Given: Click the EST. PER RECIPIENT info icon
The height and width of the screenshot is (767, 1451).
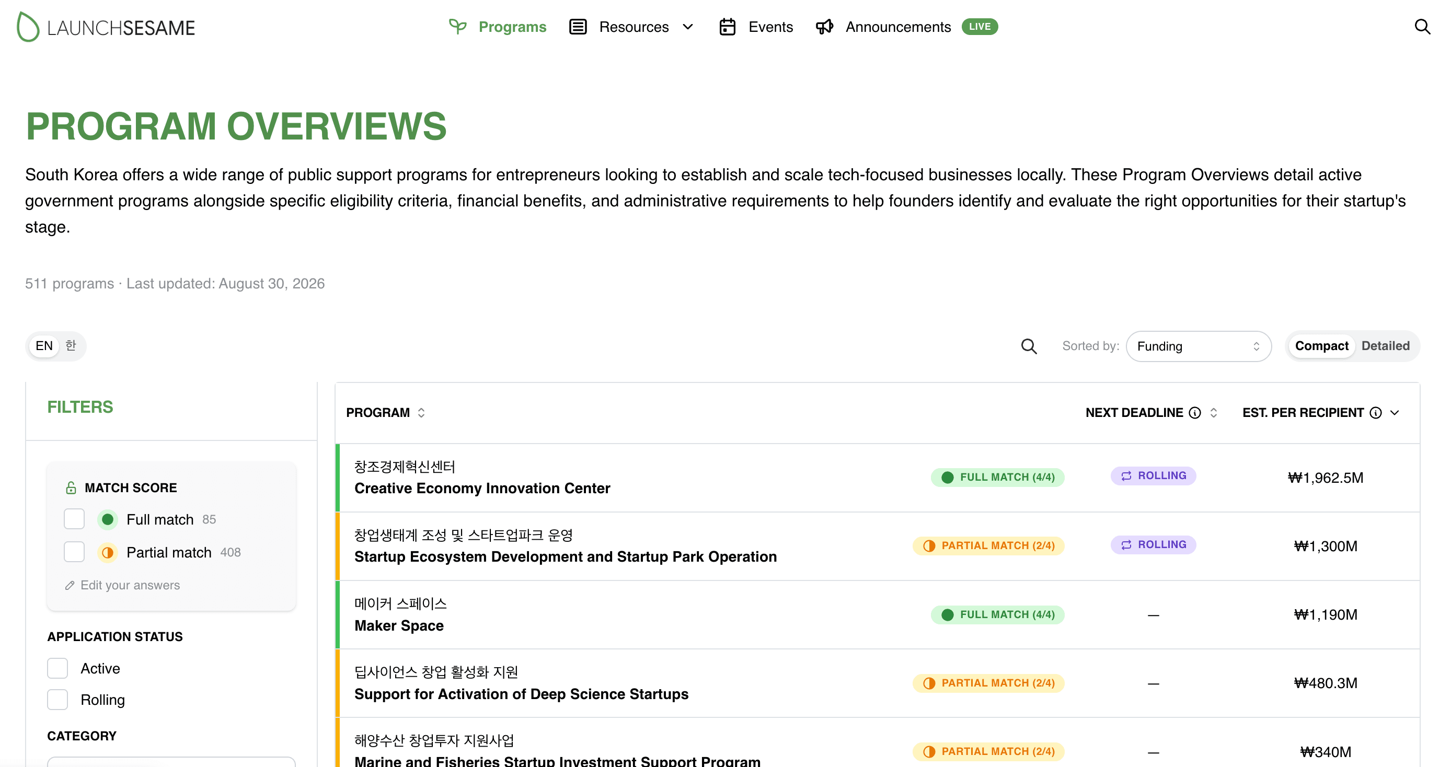Looking at the screenshot, I should pos(1375,413).
